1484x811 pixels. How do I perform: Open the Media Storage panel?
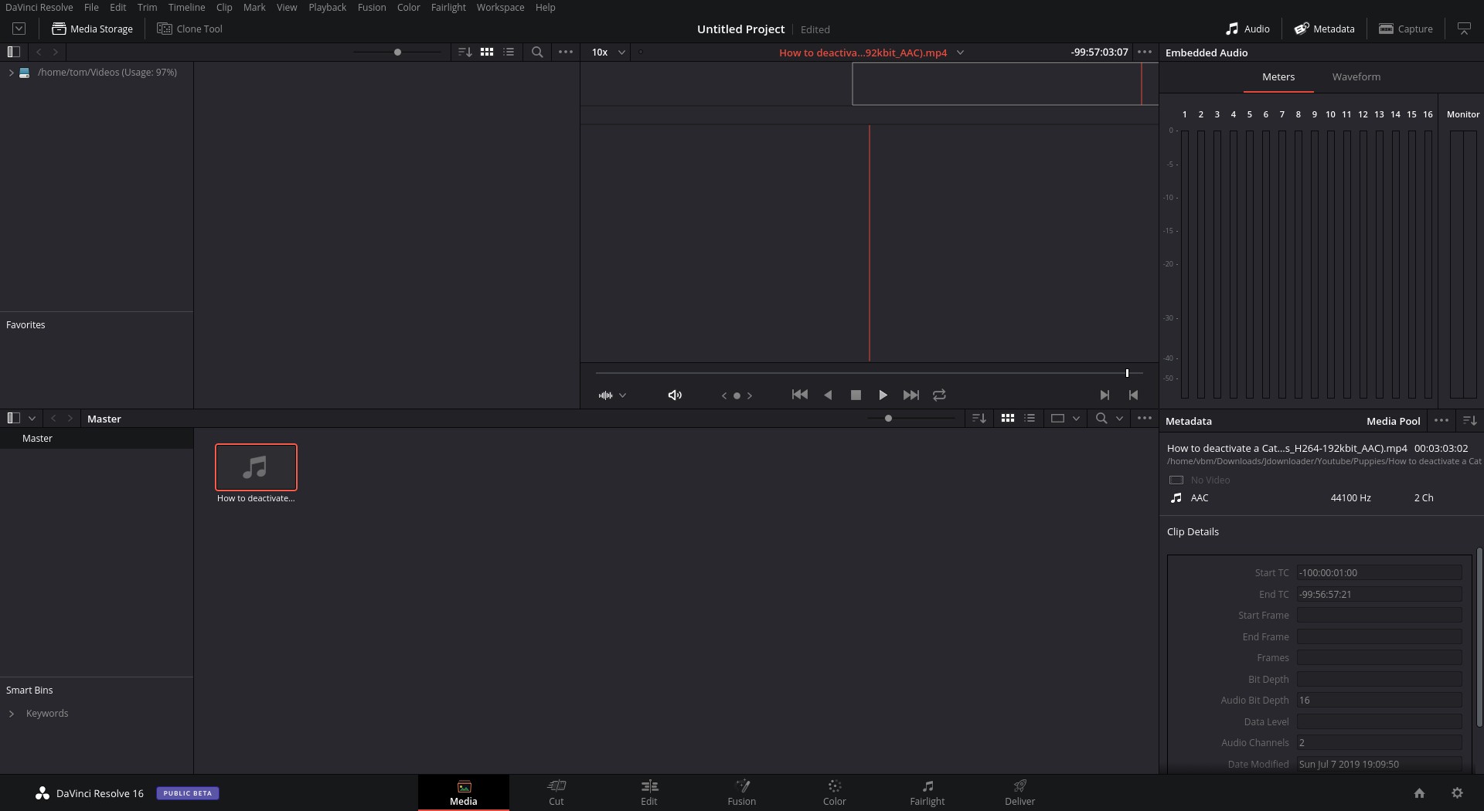click(x=92, y=29)
